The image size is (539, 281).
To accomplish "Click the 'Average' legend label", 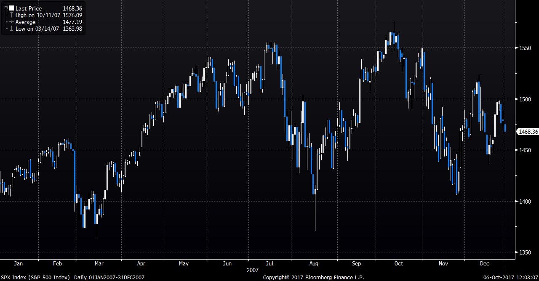I will coord(25,22).
